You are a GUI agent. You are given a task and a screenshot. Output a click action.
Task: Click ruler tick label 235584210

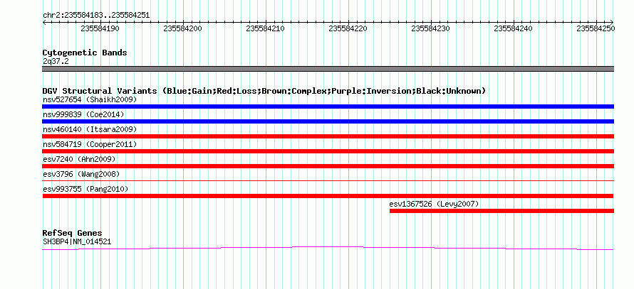[x=265, y=28]
